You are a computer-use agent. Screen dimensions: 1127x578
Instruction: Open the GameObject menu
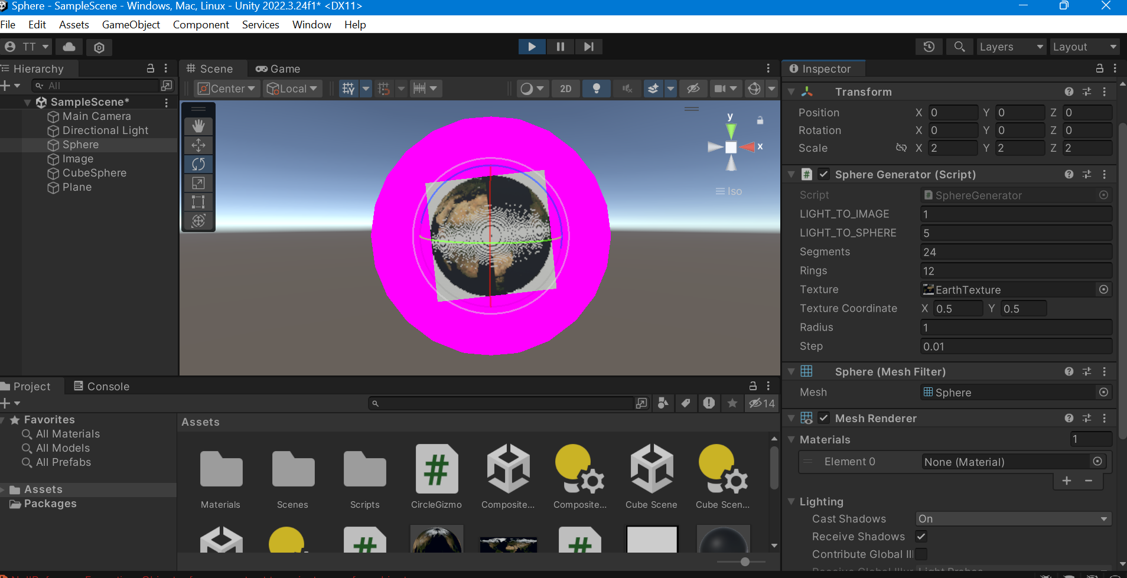(x=131, y=24)
